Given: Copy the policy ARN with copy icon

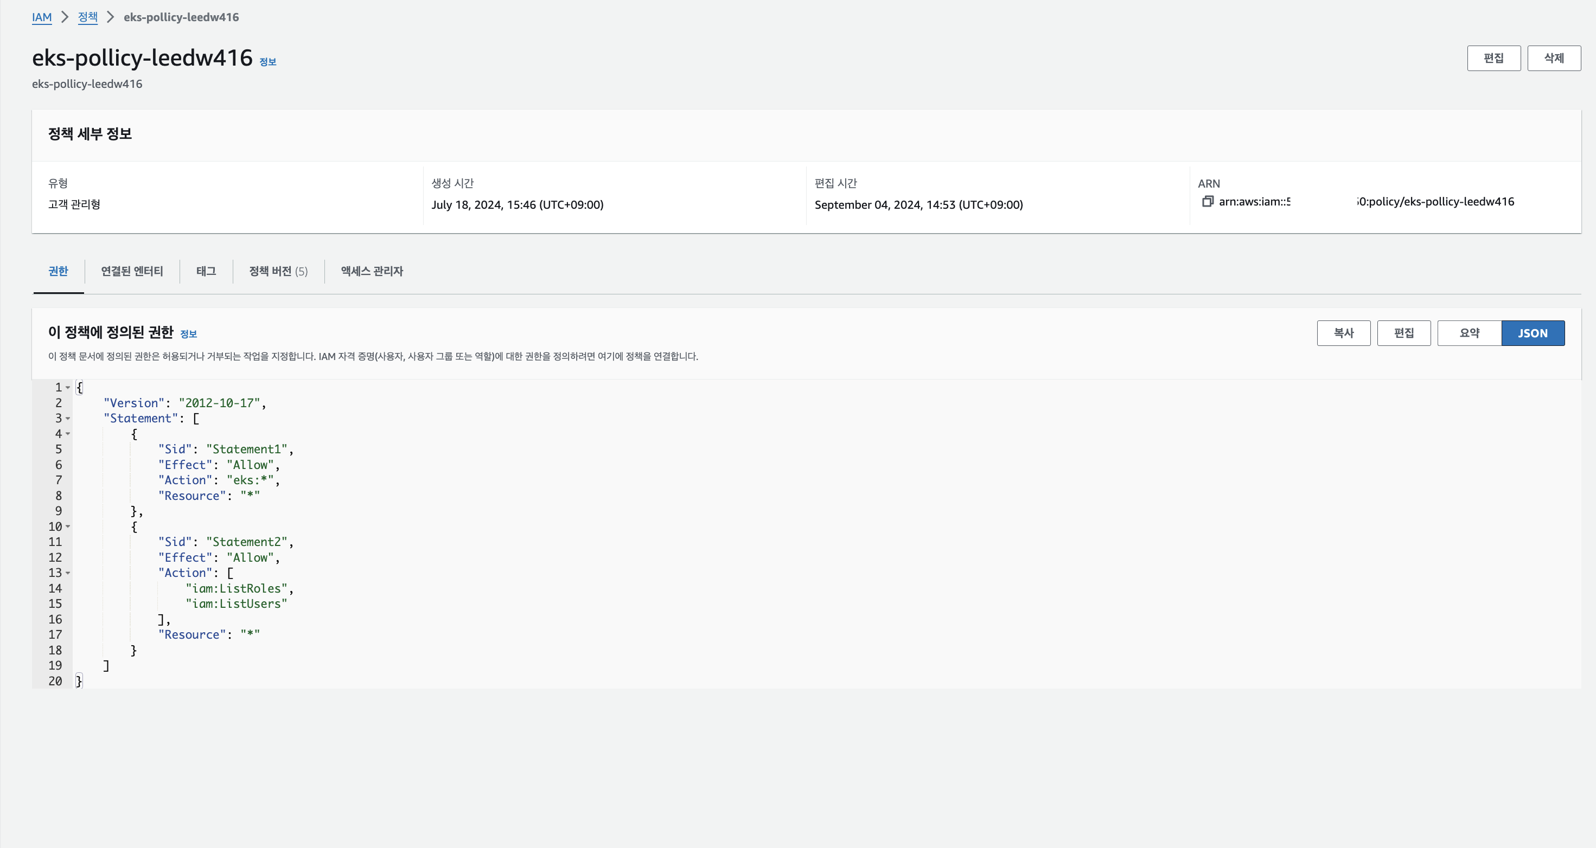Looking at the screenshot, I should click(x=1207, y=201).
